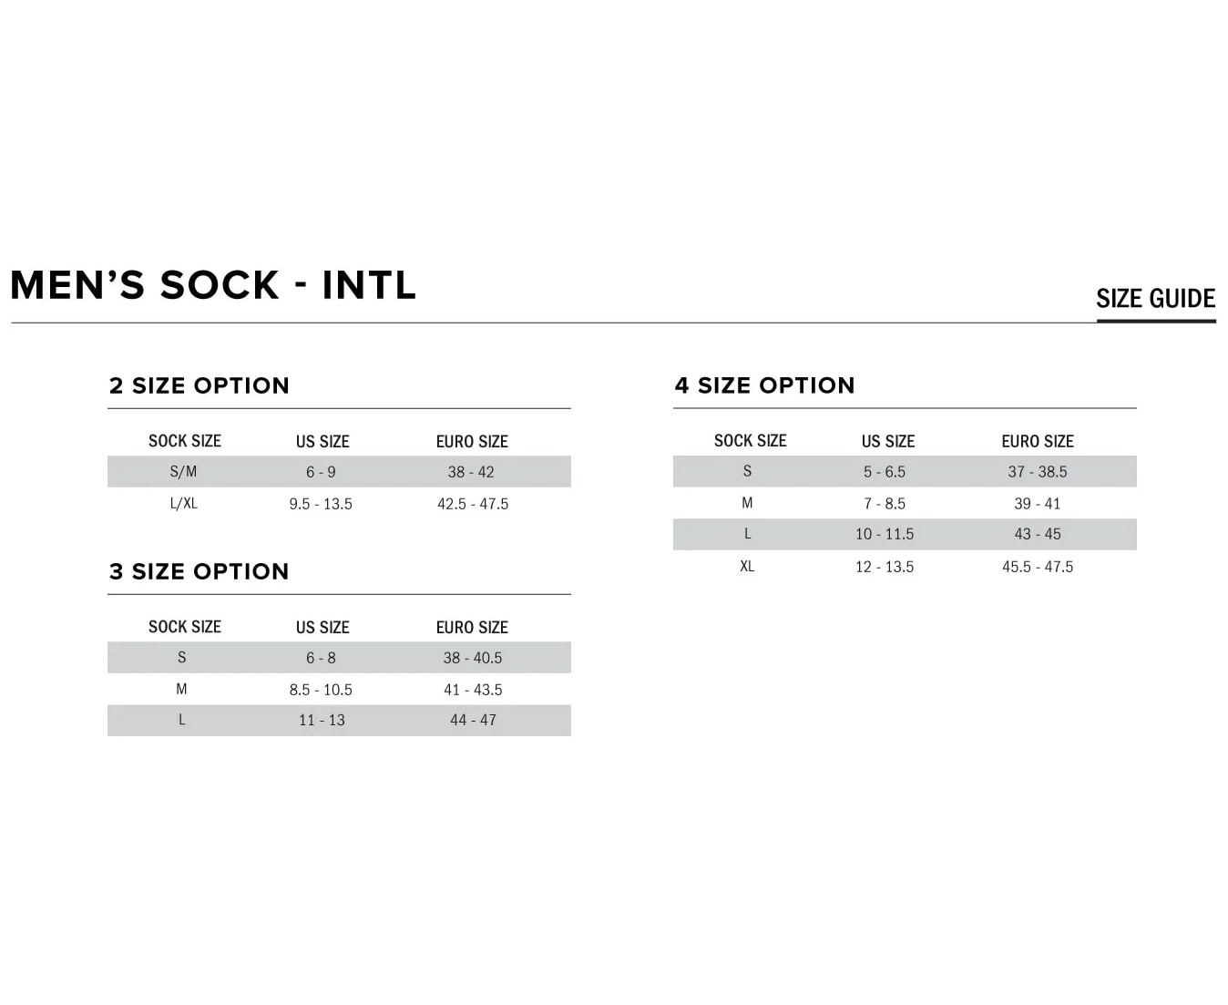Select the 4 SIZE OPTION heading
This screenshot has width=1228, height=1005.
(765, 385)
